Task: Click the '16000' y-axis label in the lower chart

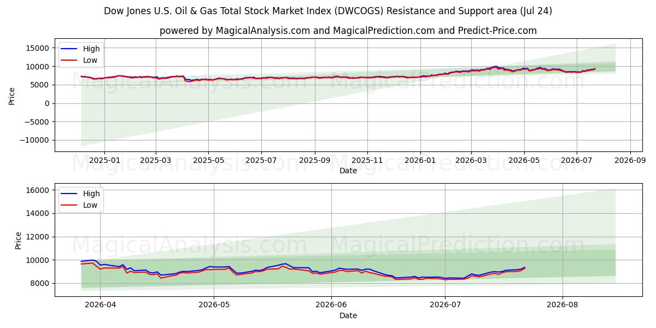Action: [39, 190]
